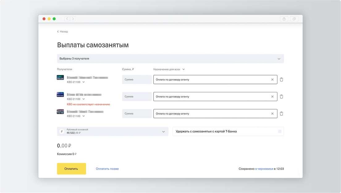Viewport: 341px width, 193px height.
Task: Delete the first recipient row with trash icon
Action: coord(281,80)
